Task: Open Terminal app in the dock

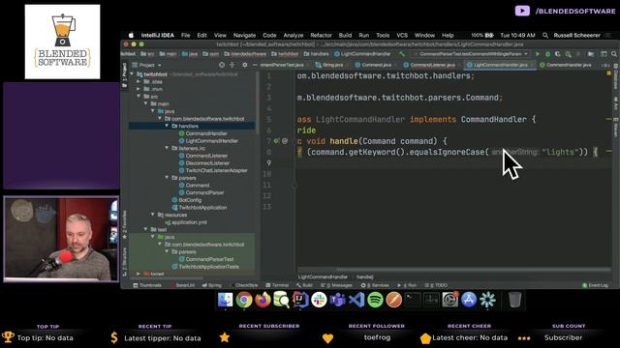Action: (413, 300)
